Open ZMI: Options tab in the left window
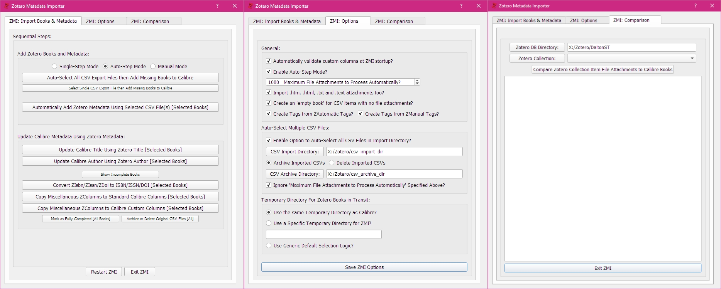Image resolution: width=721 pixels, height=289 pixels. (104, 22)
